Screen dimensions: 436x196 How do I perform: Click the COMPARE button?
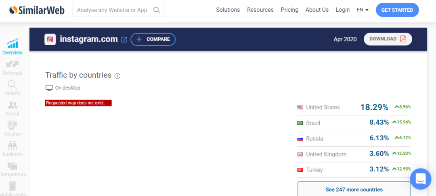153,39
